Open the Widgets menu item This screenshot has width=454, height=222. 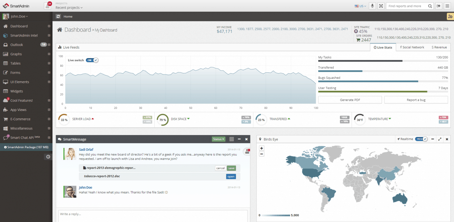click(26, 91)
